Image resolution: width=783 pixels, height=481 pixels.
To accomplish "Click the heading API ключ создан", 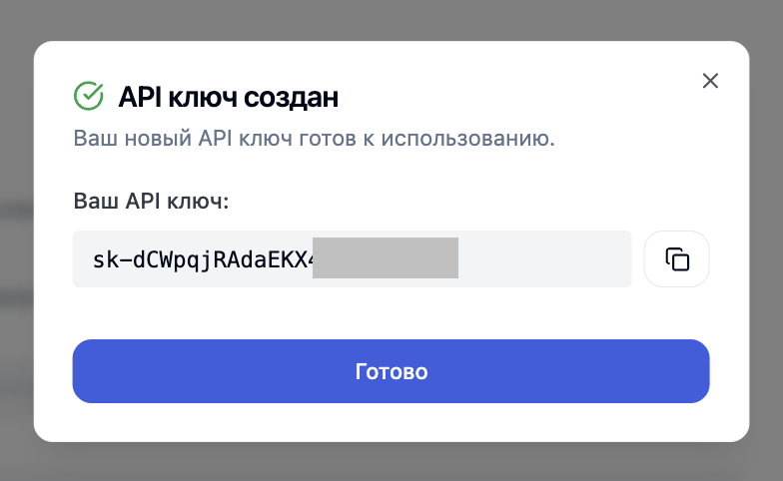I will (228, 98).
